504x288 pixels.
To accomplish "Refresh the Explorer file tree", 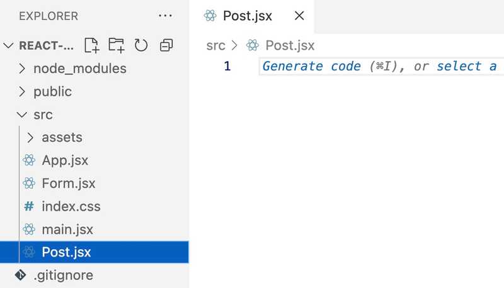I will click(x=141, y=45).
